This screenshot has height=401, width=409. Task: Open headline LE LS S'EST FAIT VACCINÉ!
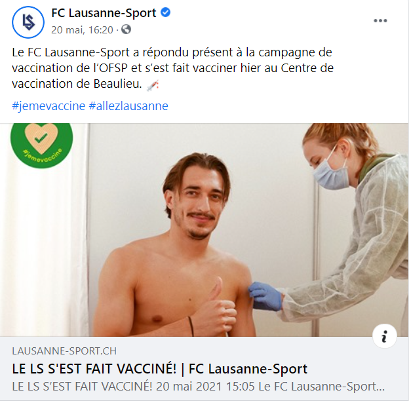coord(94,369)
